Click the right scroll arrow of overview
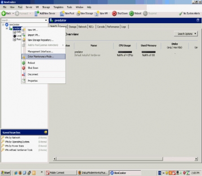 pos(196,159)
